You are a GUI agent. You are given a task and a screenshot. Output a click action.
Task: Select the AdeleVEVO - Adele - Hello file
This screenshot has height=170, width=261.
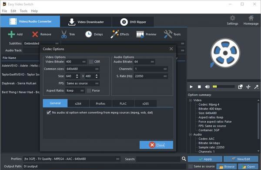20,66
